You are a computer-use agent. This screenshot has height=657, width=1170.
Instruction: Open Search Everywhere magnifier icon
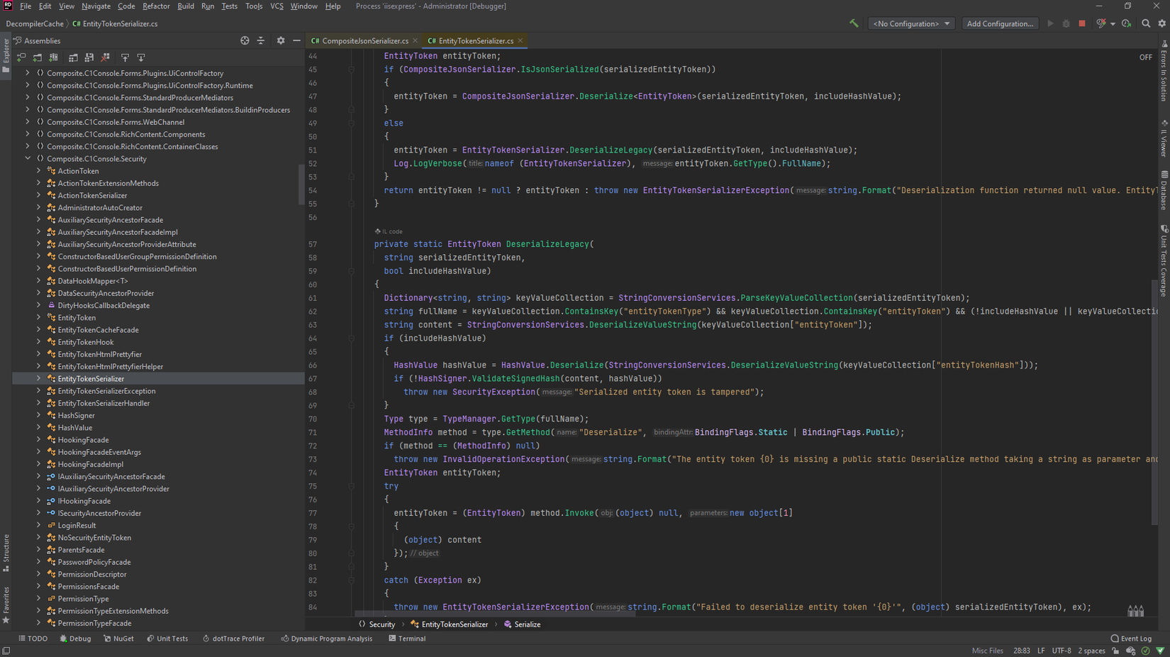(x=1146, y=23)
